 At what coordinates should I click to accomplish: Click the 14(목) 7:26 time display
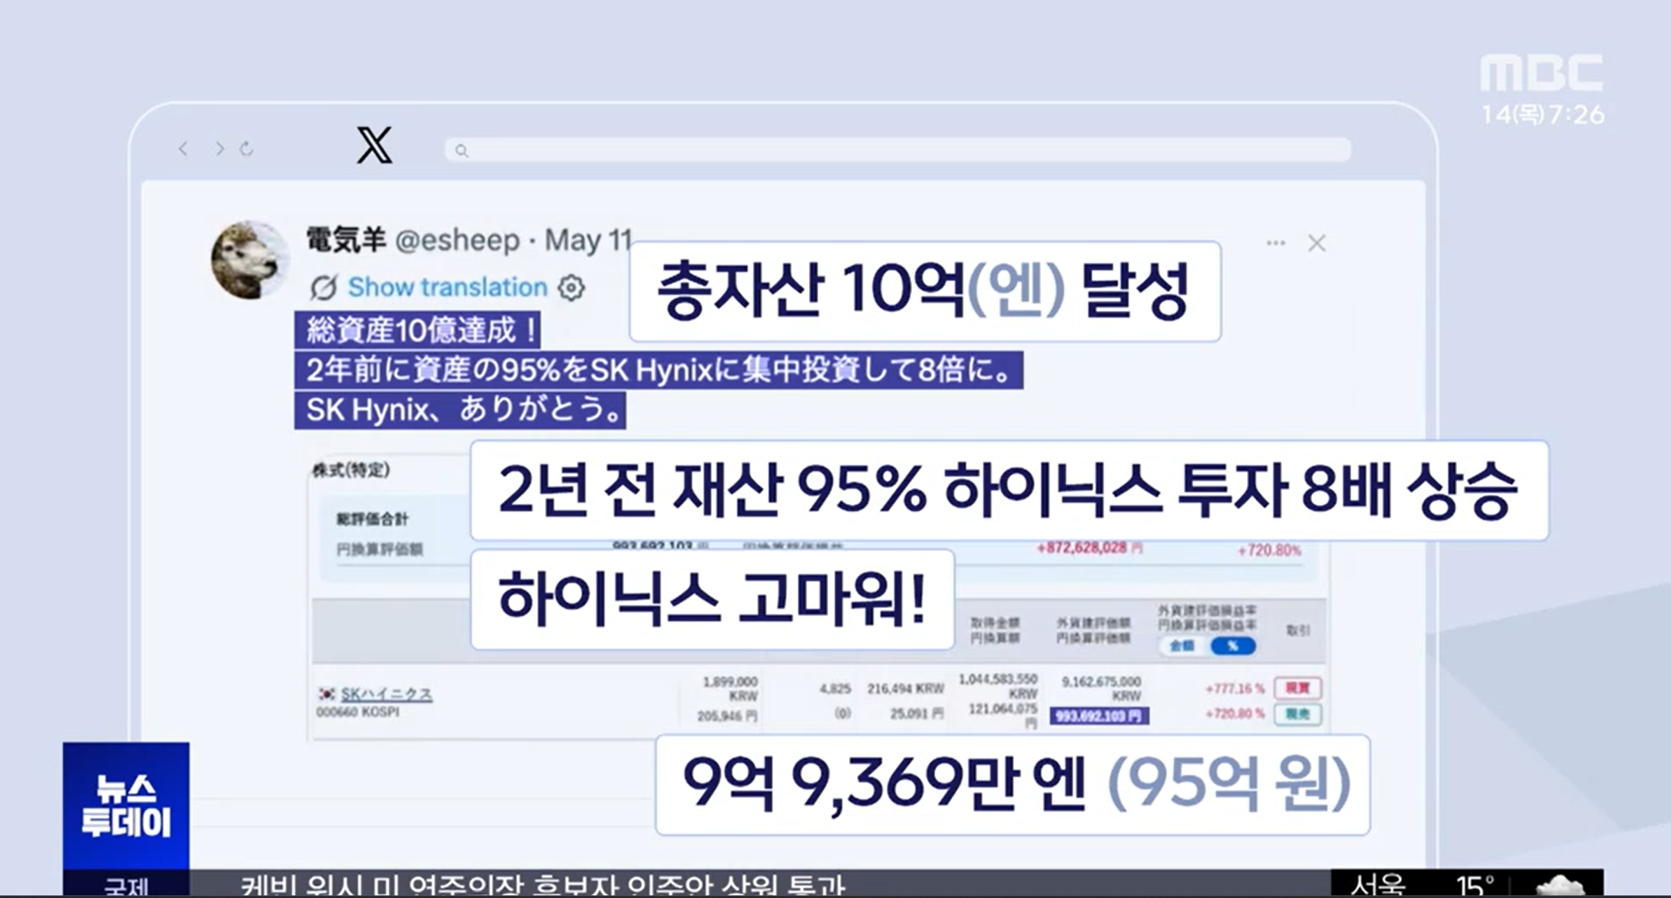[x=1543, y=114]
